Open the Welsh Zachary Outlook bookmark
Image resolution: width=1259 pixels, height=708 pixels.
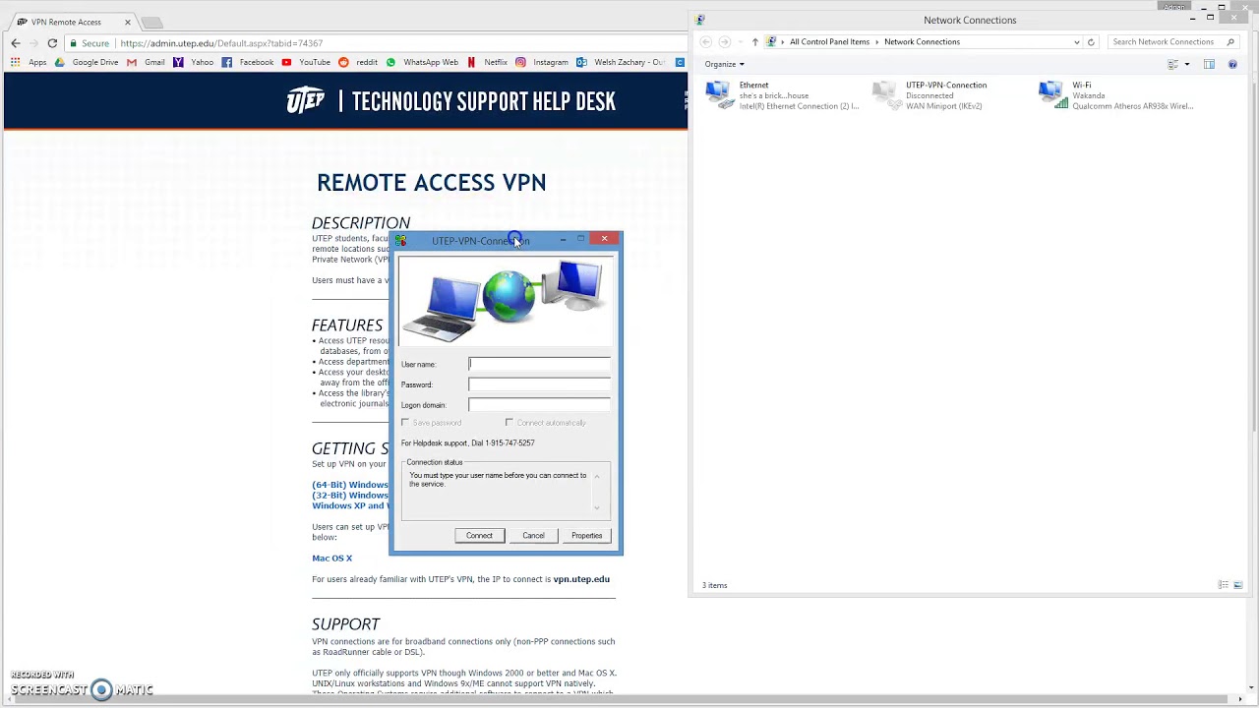point(622,62)
